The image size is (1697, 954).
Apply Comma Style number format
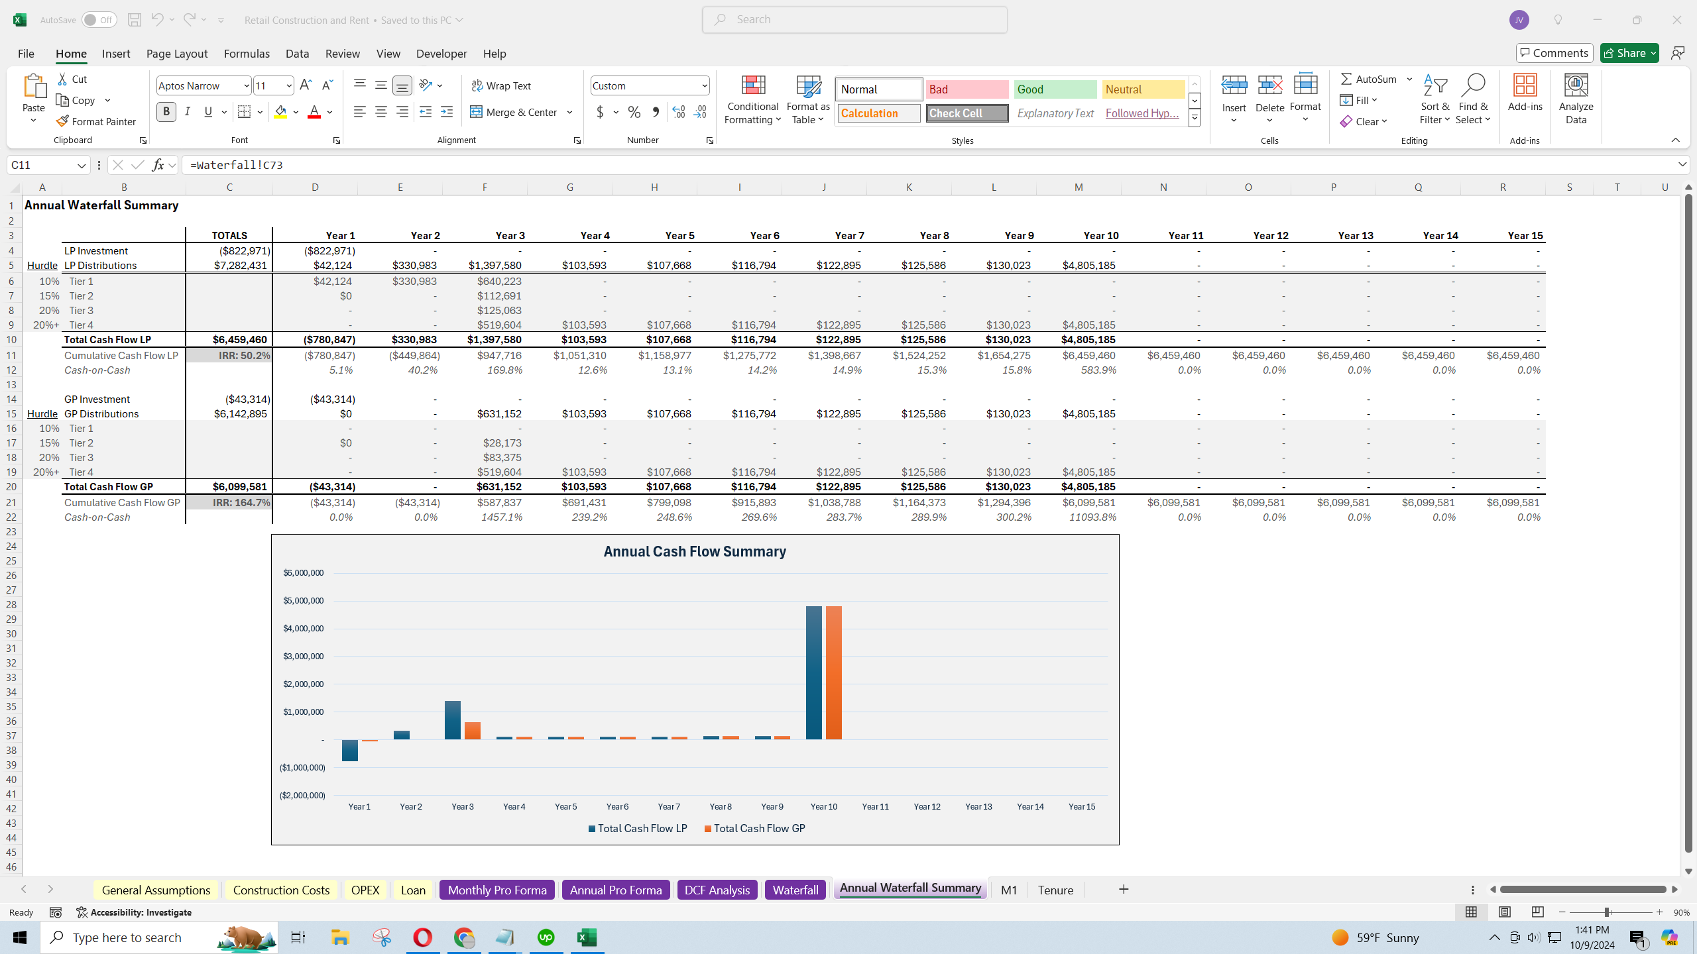[x=656, y=112]
